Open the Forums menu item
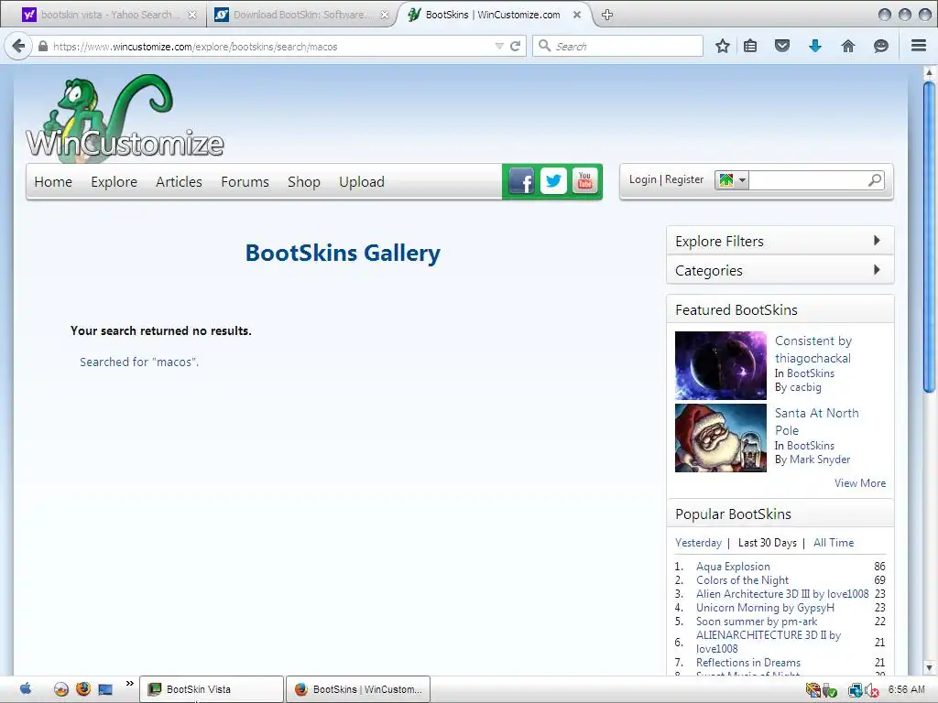 pyautogui.click(x=245, y=182)
